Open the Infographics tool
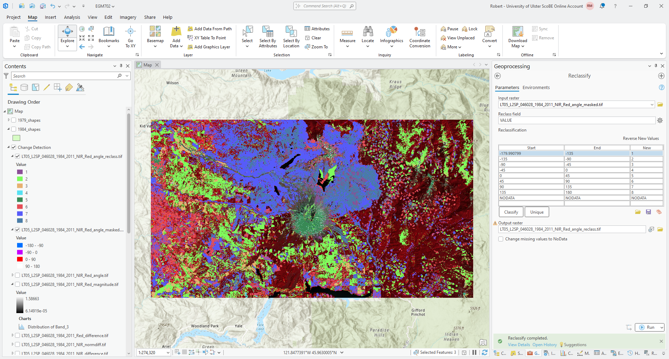The image size is (669, 359). pos(391,32)
